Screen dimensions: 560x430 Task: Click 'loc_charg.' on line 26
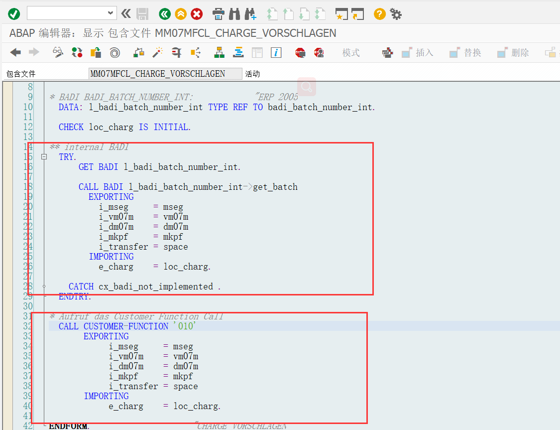(x=187, y=267)
